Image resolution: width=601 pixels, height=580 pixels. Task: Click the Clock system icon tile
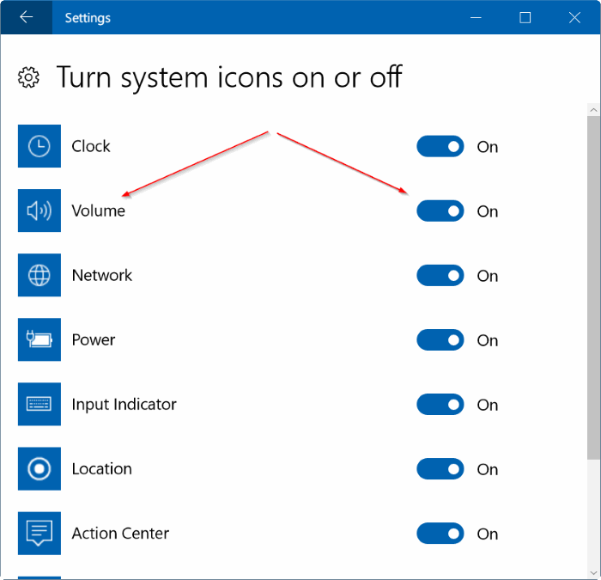pos(39,146)
